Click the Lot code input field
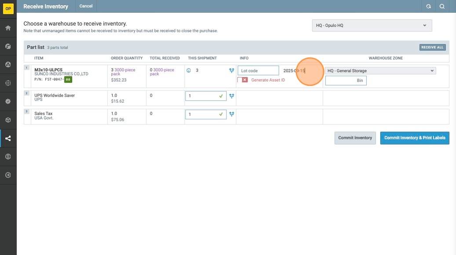Image resolution: width=456 pixels, height=255 pixels. pos(258,71)
